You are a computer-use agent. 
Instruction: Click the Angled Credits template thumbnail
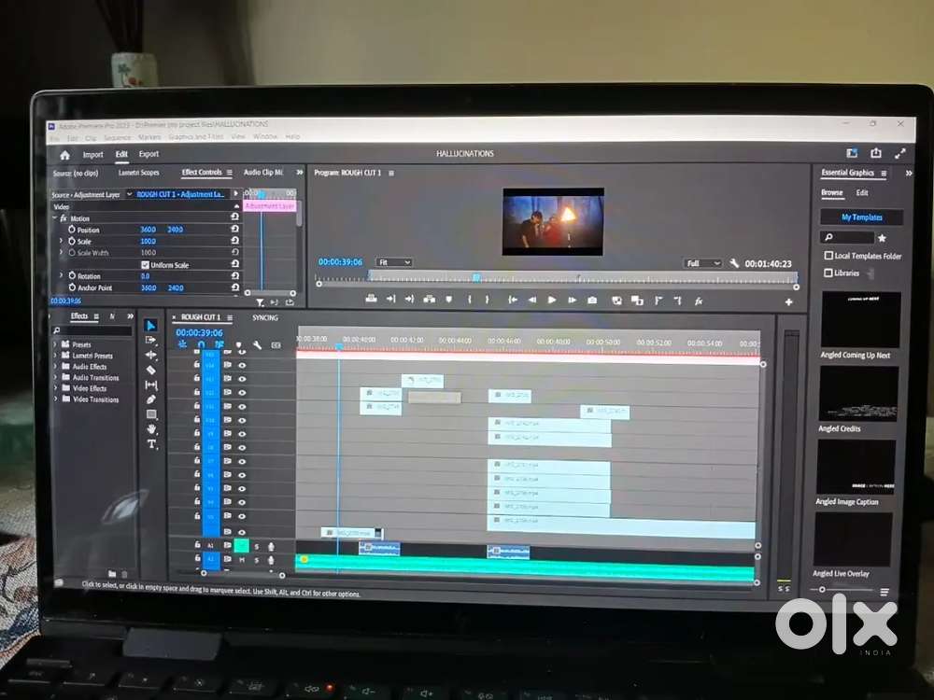859,394
